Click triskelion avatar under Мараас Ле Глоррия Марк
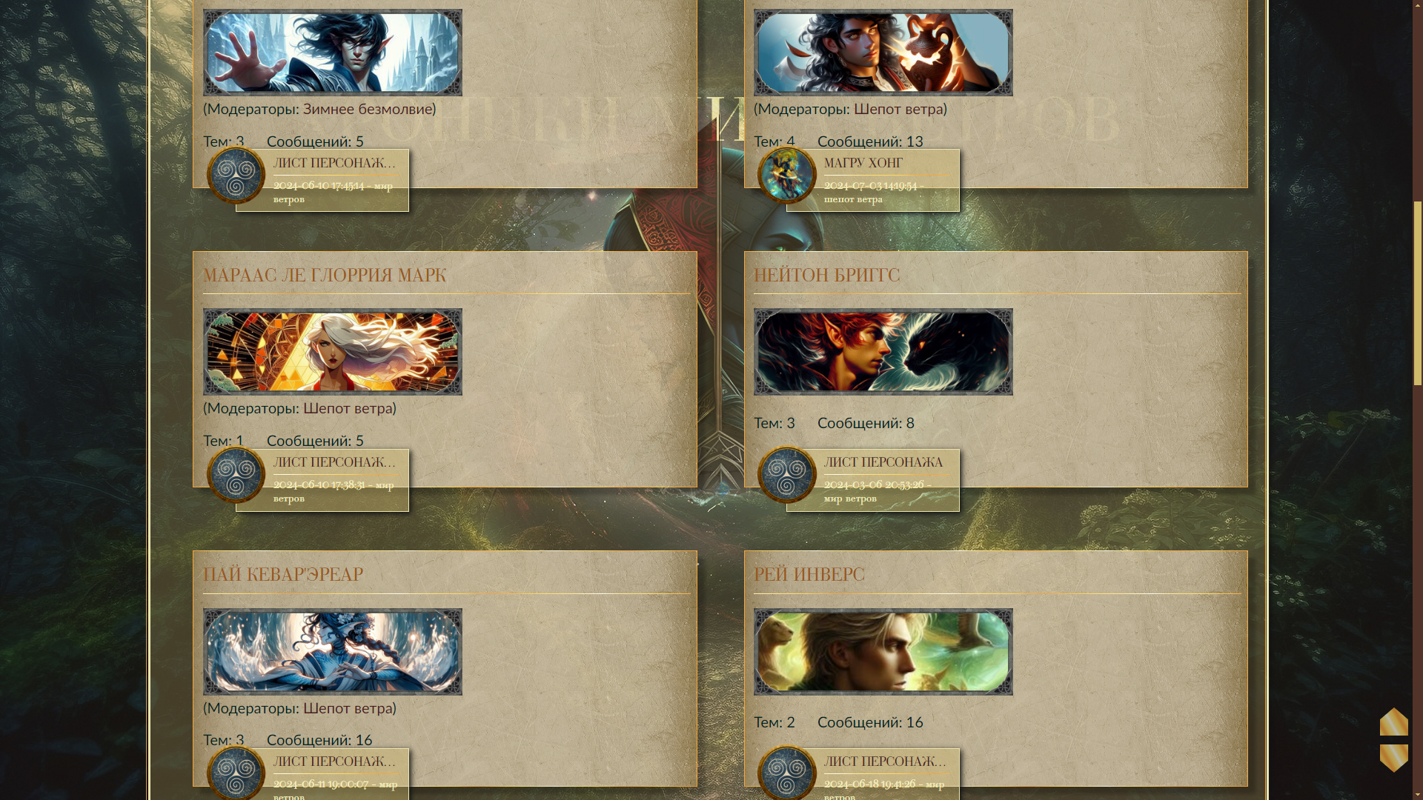 coord(236,474)
